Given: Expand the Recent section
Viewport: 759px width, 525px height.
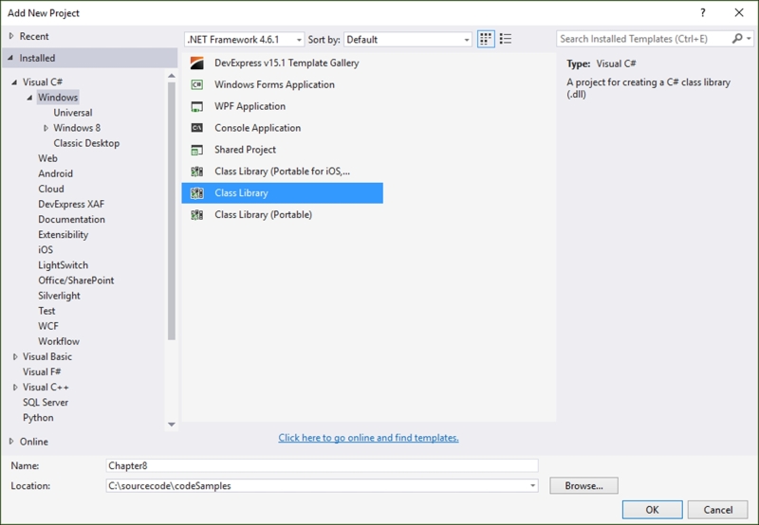Looking at the screenshot, I should [x=11, y=36].
